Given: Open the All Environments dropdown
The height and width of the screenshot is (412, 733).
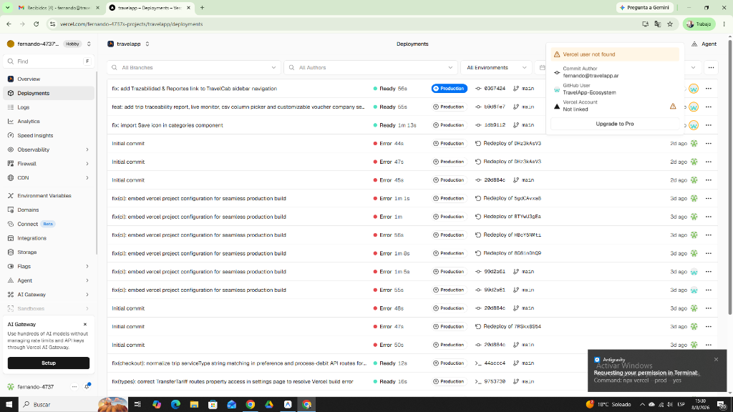Looking at the screenshot, I should [x=496, y=68].
